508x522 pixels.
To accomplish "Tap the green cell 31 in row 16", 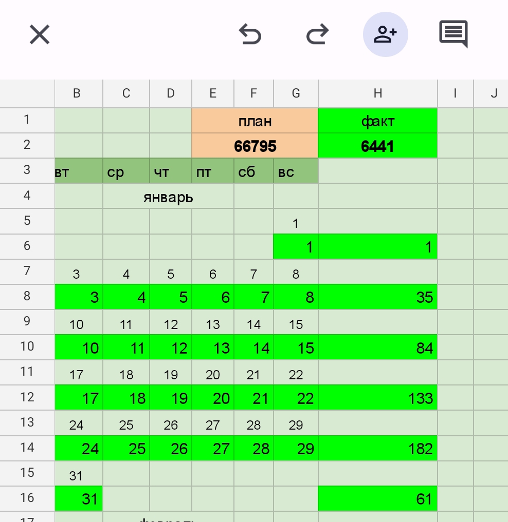I will coord(79,499).
